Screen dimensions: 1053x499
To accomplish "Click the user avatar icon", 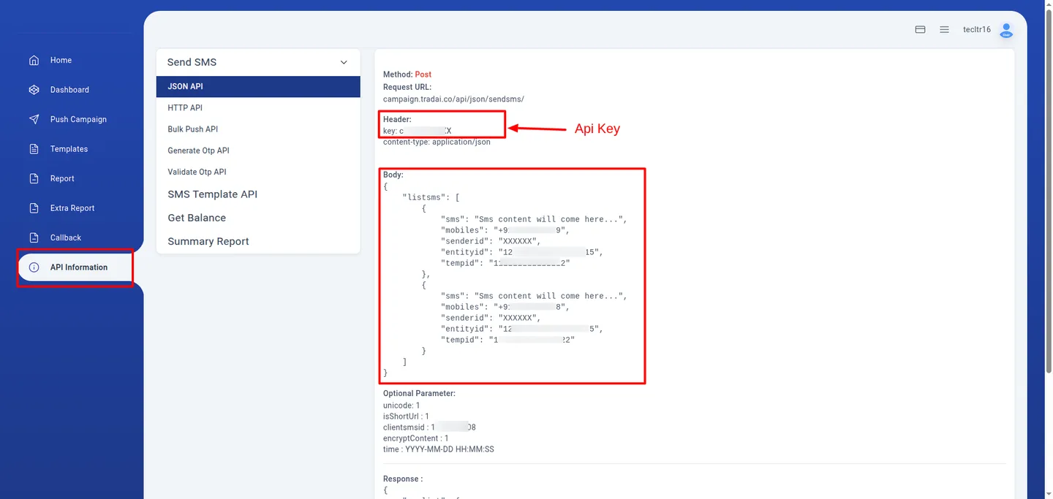I will click(x=1006, y=30).
